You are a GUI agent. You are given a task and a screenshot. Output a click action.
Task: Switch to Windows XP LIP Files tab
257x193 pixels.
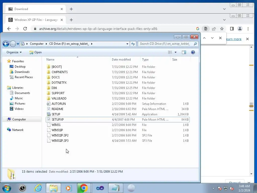(35, 20)
